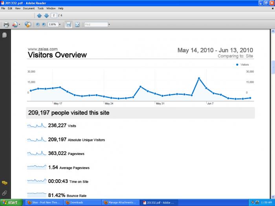
Task: Open the Comments panel icon in sidebar
Action: (x=5, y=183)
